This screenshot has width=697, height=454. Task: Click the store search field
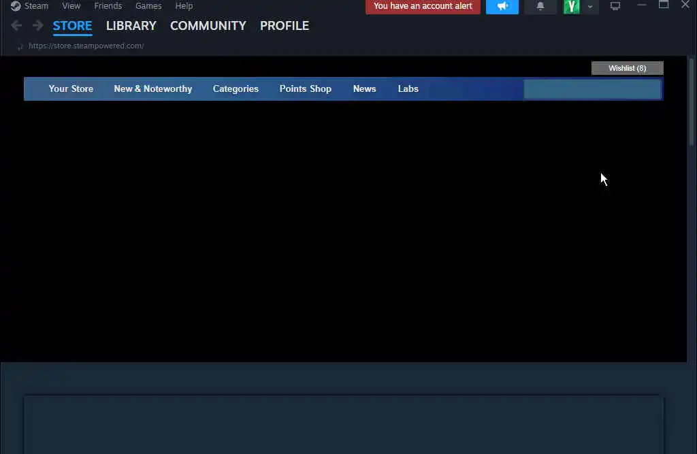[592, 89]
